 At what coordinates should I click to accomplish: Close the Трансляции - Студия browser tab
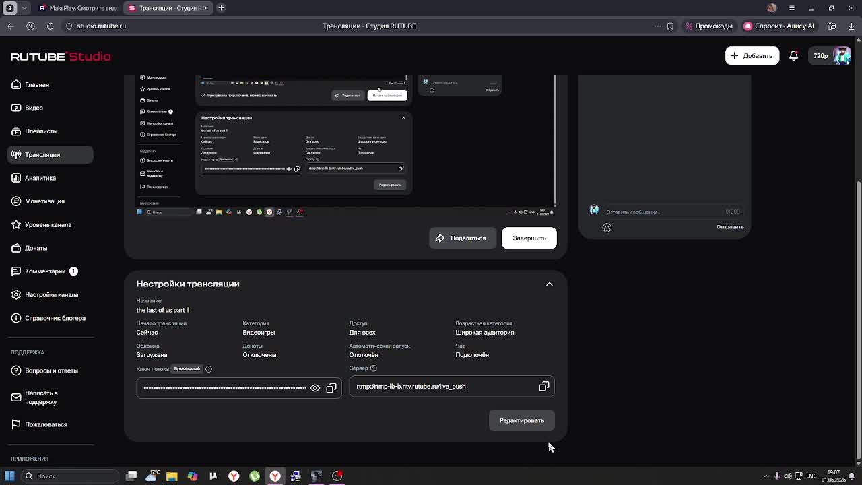[x=205, y=8]
